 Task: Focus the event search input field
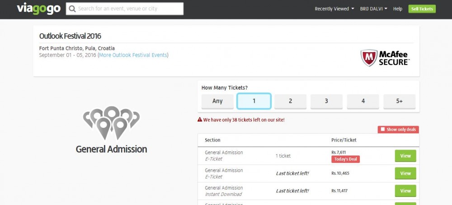pos(125,9)
